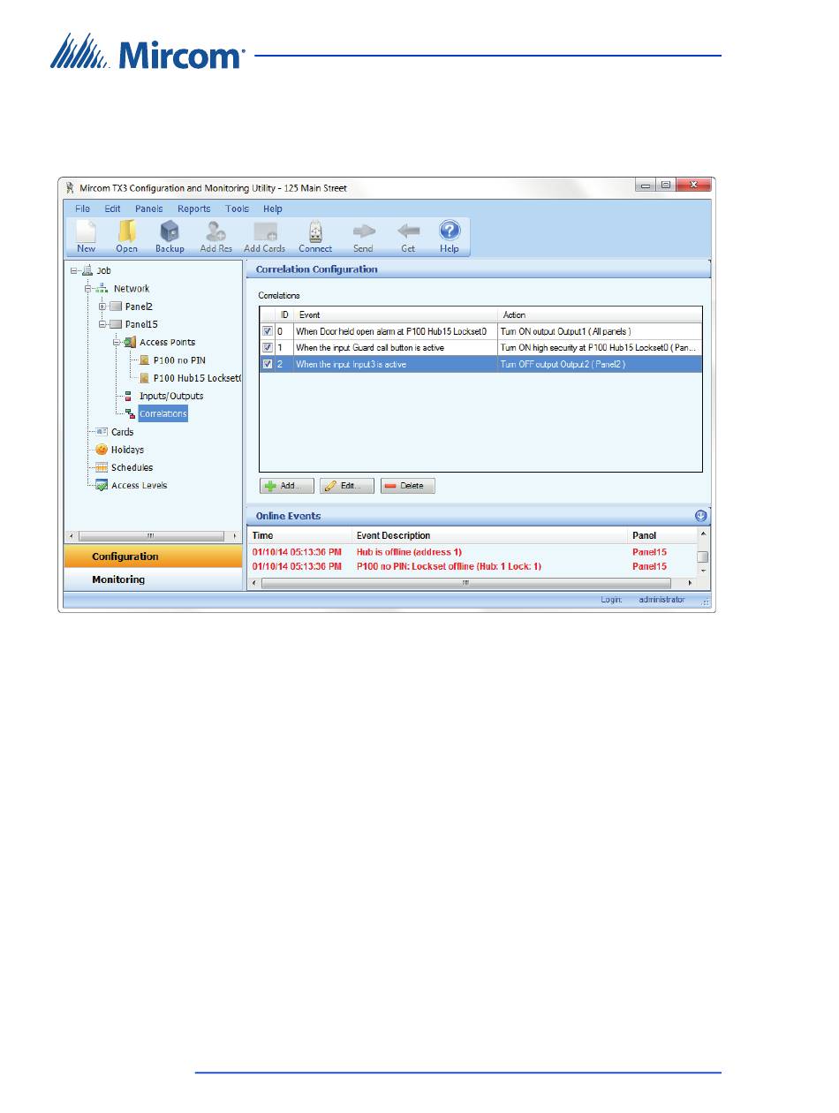
Task: Click the tree panel horizontal scrollbar thumb
Action: tap(151, 535)
